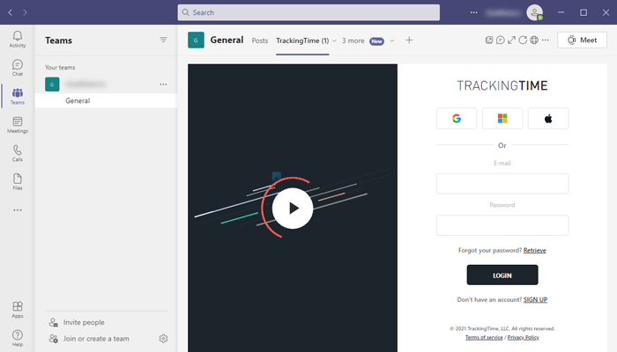
Task: Click the Meet button
Action: 582,40
